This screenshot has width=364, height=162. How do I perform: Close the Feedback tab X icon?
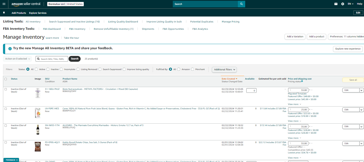click(17, 160)
